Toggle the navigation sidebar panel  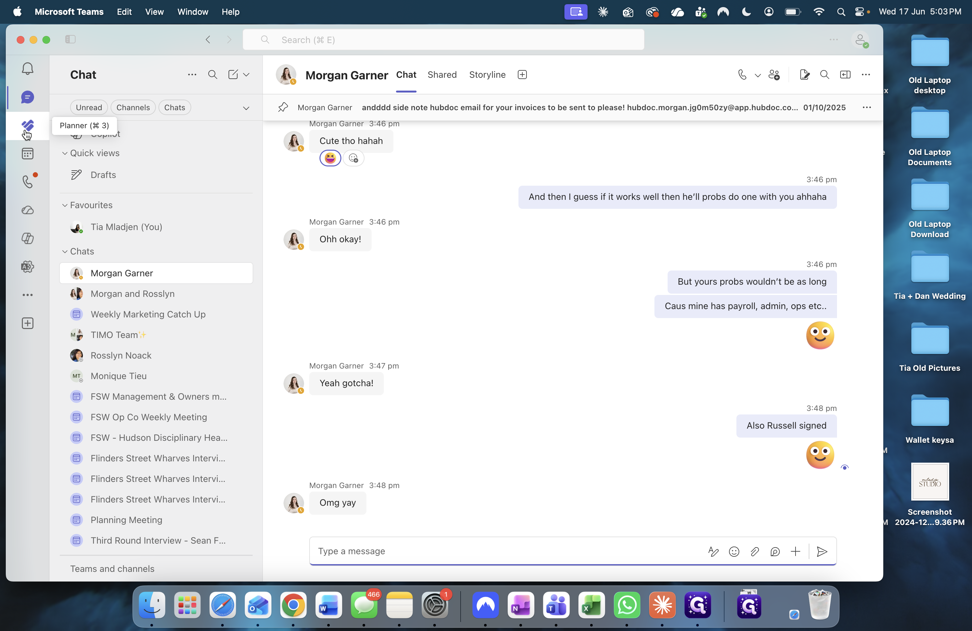[70, 39]
